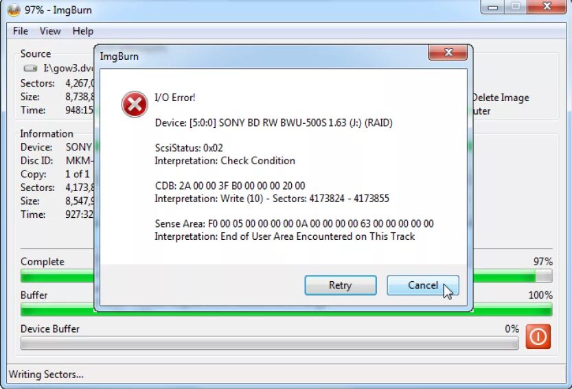Close the ImgBurn error dialog
Image resolution: width=572 pixels, height=389 pixels.
pyautogui.click(x=448, y=53)
